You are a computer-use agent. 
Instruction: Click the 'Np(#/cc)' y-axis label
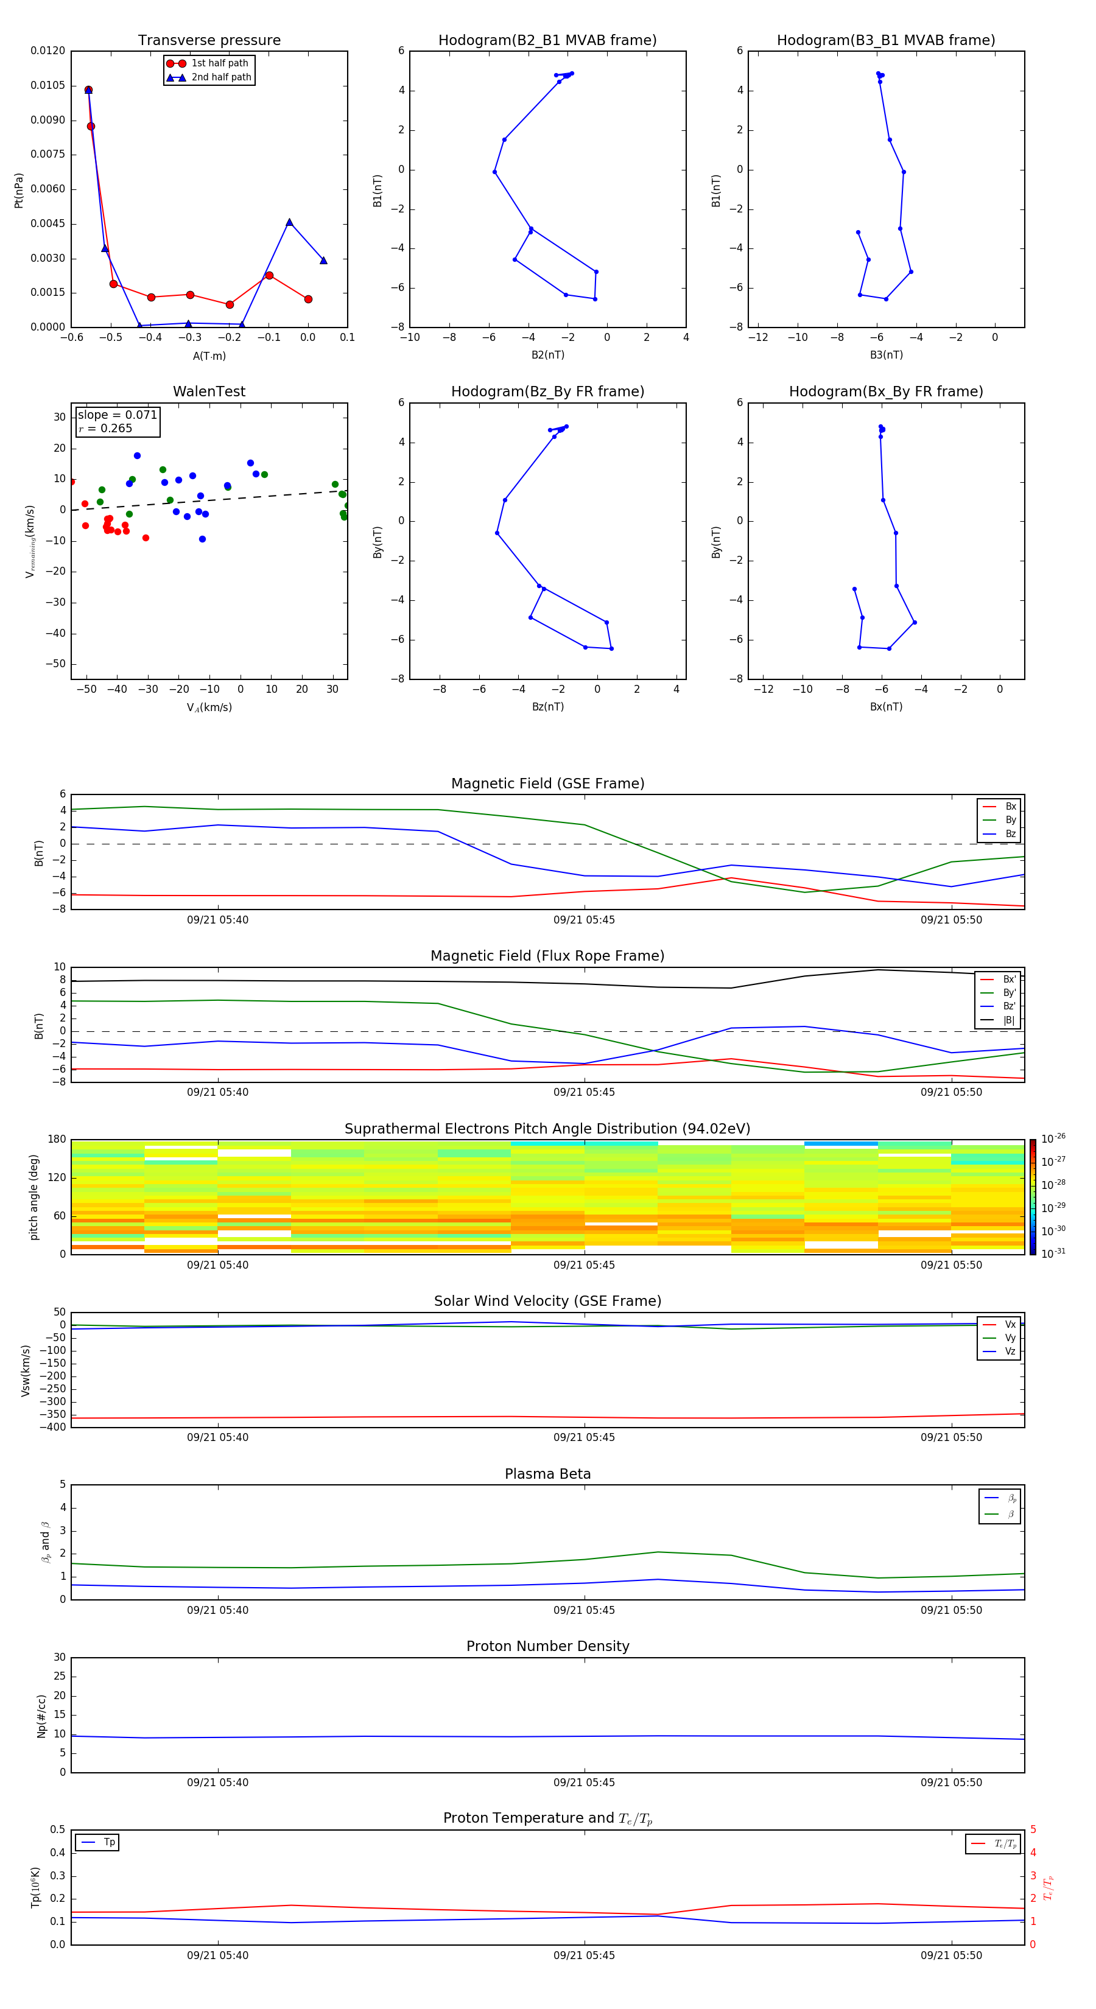pyautogui.click(x=41, y=1714)
